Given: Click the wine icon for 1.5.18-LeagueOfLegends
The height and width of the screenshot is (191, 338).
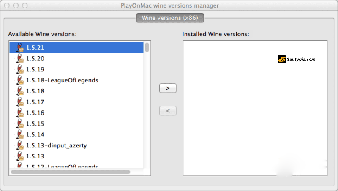Looking at the screenshot, I should coord(20,80).
